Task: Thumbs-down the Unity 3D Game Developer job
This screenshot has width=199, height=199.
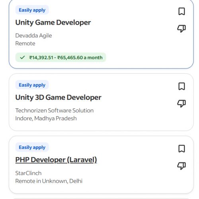Action: 181,103
